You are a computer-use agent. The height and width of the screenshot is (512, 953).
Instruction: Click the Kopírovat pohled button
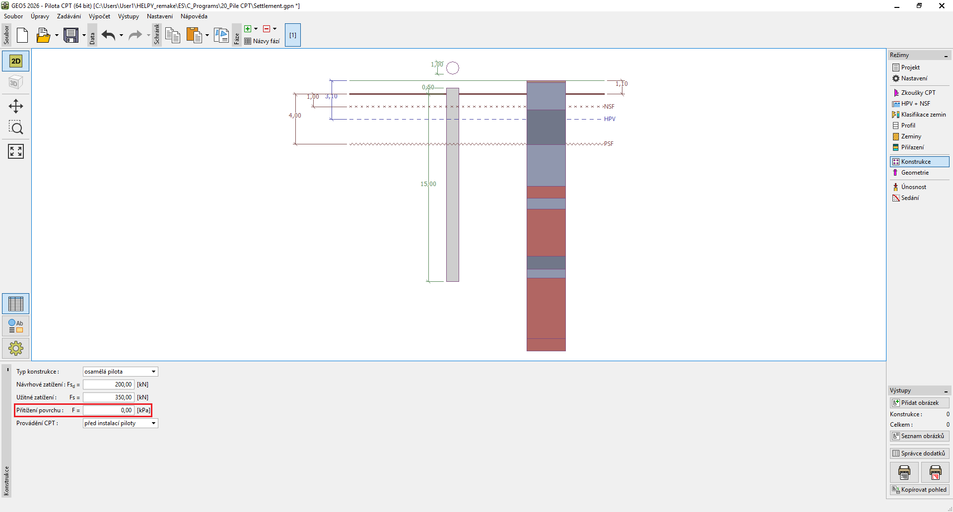919,490
